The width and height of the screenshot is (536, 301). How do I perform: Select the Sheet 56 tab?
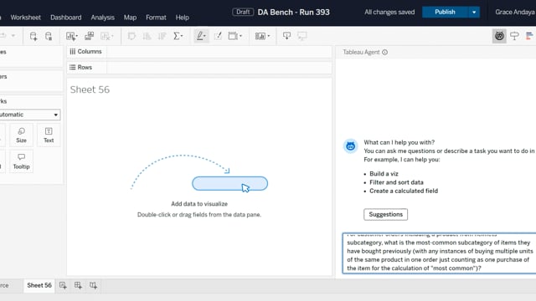(x=39, y=285)
